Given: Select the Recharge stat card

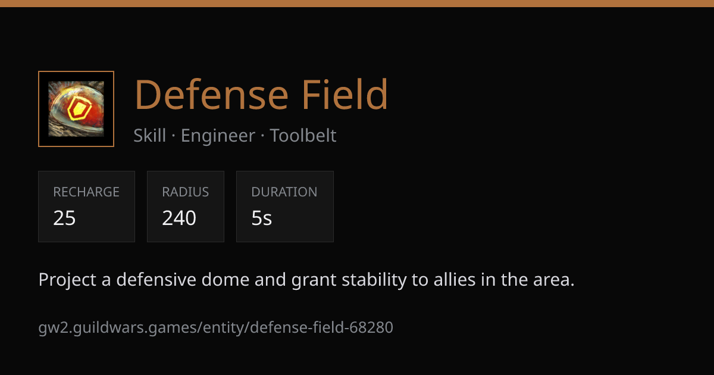Looking at the screenshot, I should point(87,207).
